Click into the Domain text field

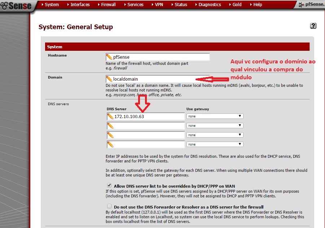(155, 79)
